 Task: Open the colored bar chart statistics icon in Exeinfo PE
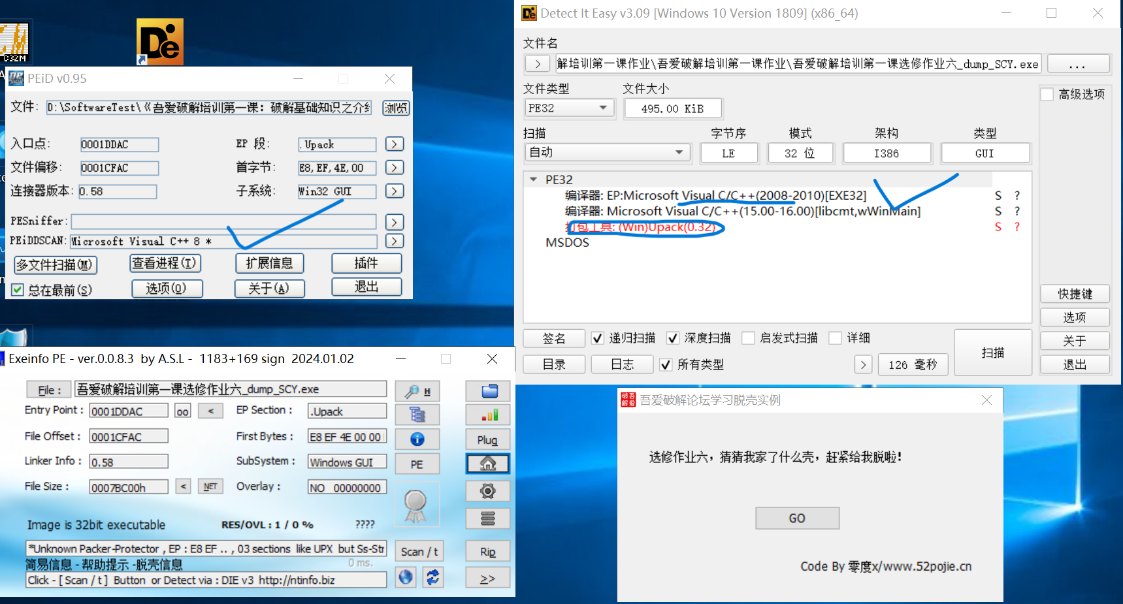coord(488,415)
